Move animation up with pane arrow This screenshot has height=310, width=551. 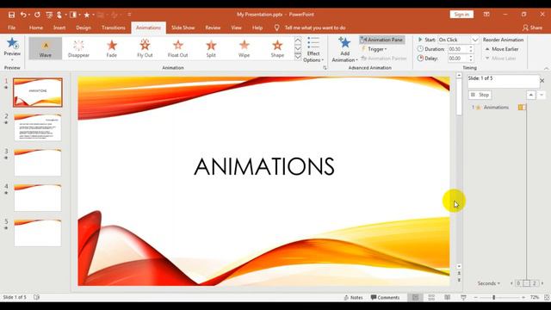click(530, 95)
